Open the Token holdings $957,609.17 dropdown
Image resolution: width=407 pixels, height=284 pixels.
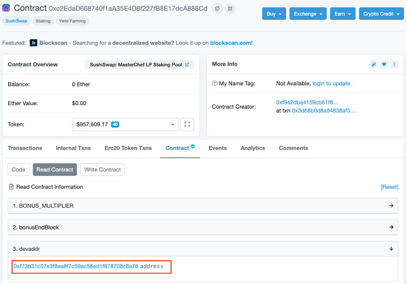(125, 124)
